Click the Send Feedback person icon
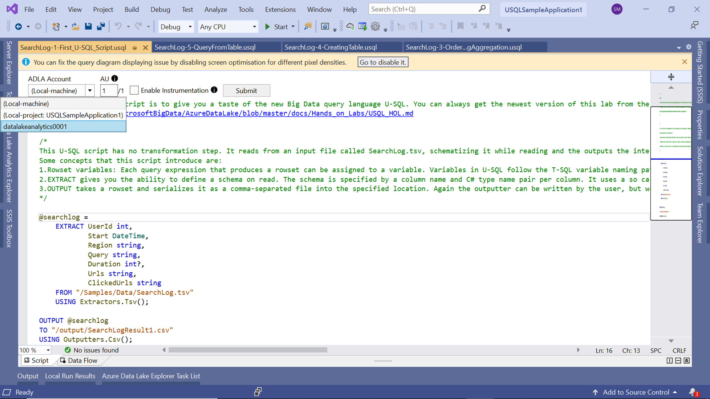 pos(694,25)
